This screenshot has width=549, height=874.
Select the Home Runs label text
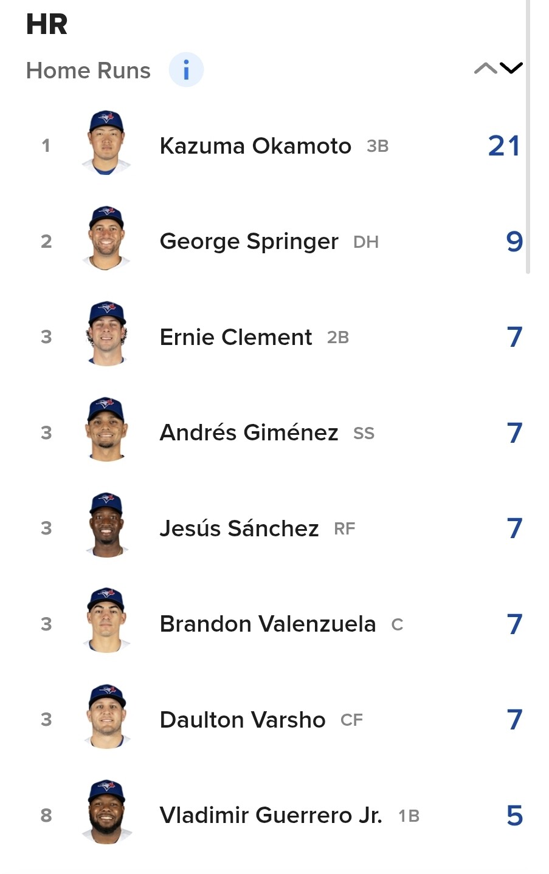(x=88, y=70)
